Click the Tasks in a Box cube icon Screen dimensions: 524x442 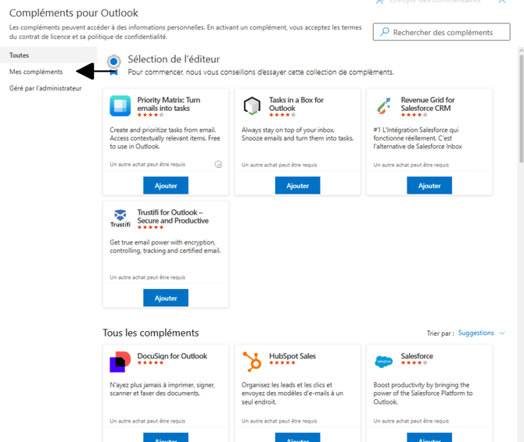pos(252,105)
